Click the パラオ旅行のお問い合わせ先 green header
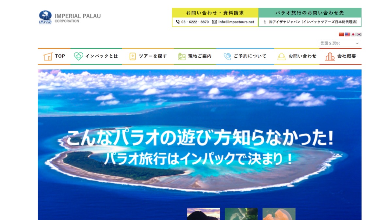Screen dimensions: 392x220 point(310,13)
